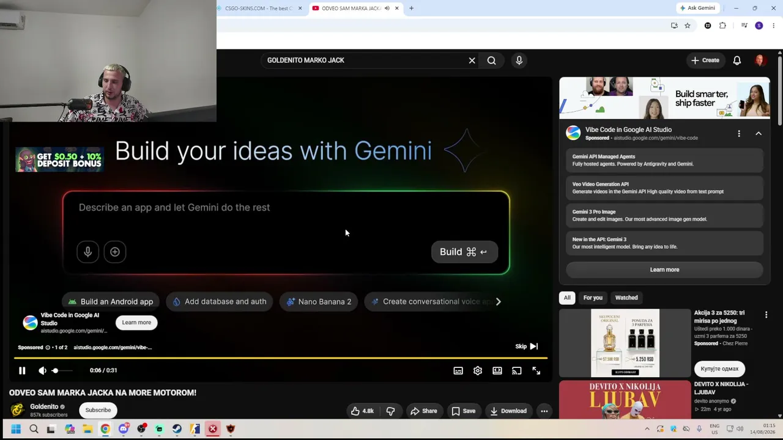This screenshot has width=783, height=440.
Task: Close the CSGO-SKINS.COM tab
Action: coord(300,9)
